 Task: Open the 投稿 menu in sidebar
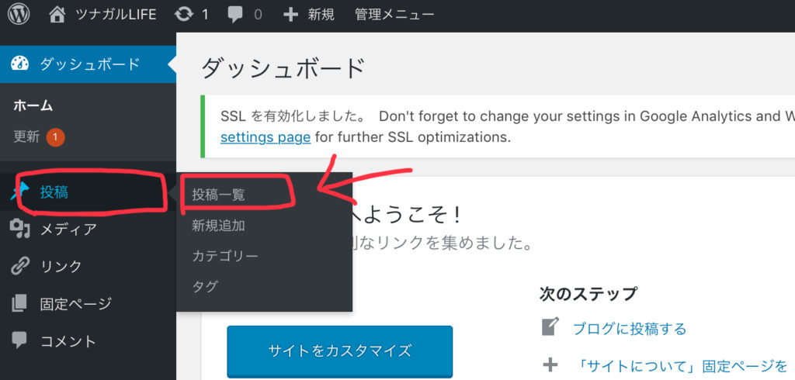pyautogui.click(x=54, y=192)
